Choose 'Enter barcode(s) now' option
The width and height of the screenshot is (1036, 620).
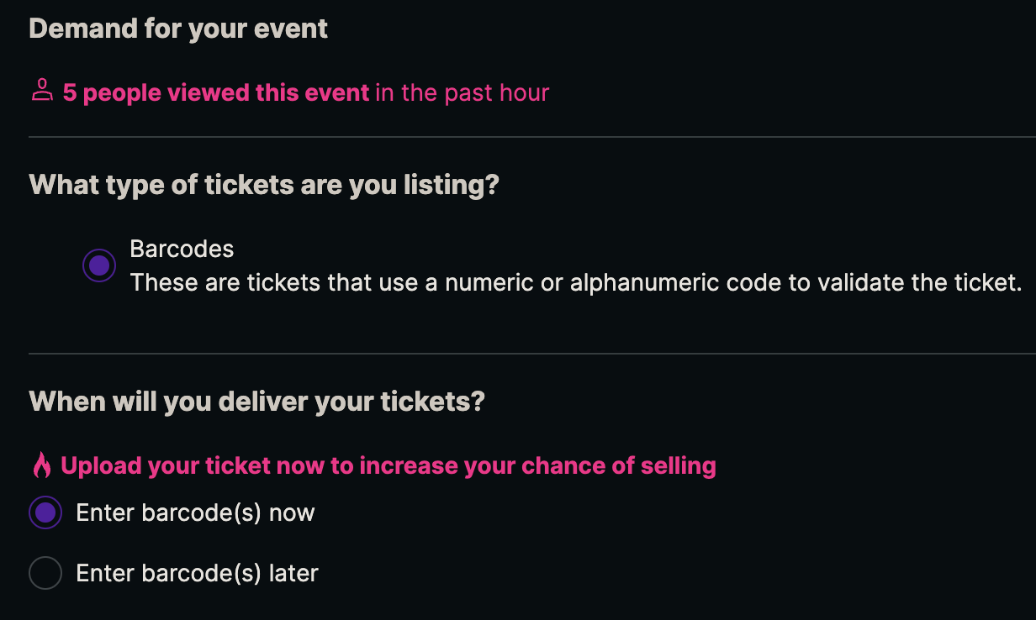click(45, 512)
